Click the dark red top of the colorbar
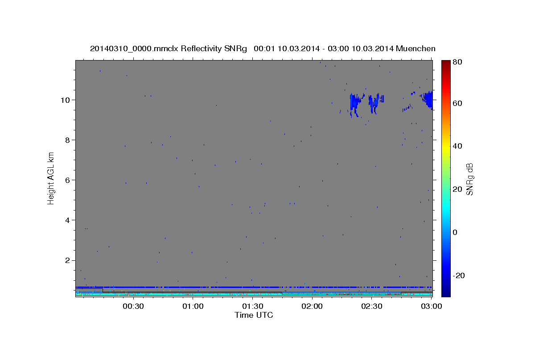The image size is (535, 356). [446, 63]
